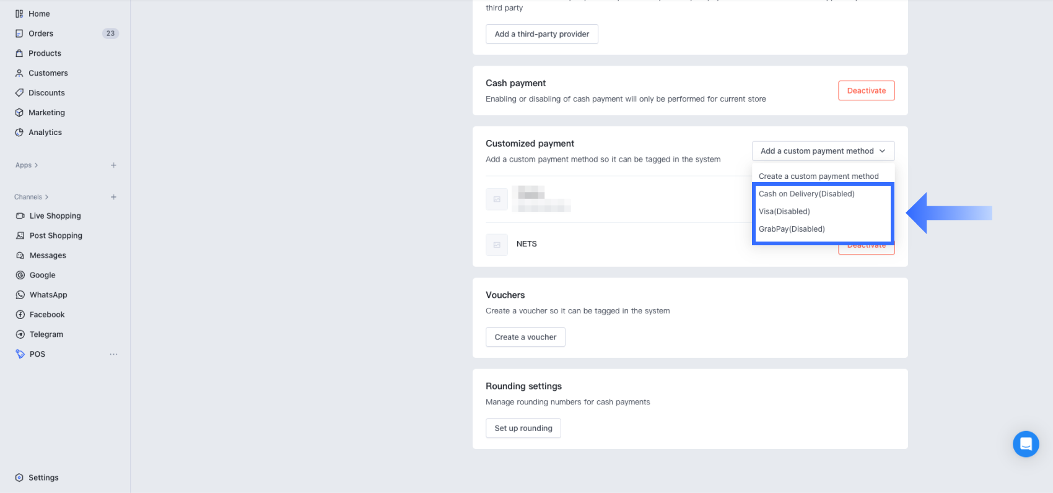This screenshot has width=1053, height=493.
Task: Open the WhatsApp channel icon
Action: coord(20,295)
